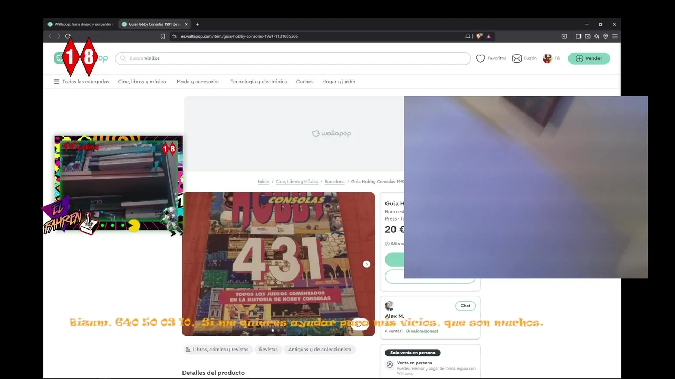The height and width of the screenshot is (379, 675).
Task: Click Libros, cómics y revistas tag
Action: (x=217, y=350)
